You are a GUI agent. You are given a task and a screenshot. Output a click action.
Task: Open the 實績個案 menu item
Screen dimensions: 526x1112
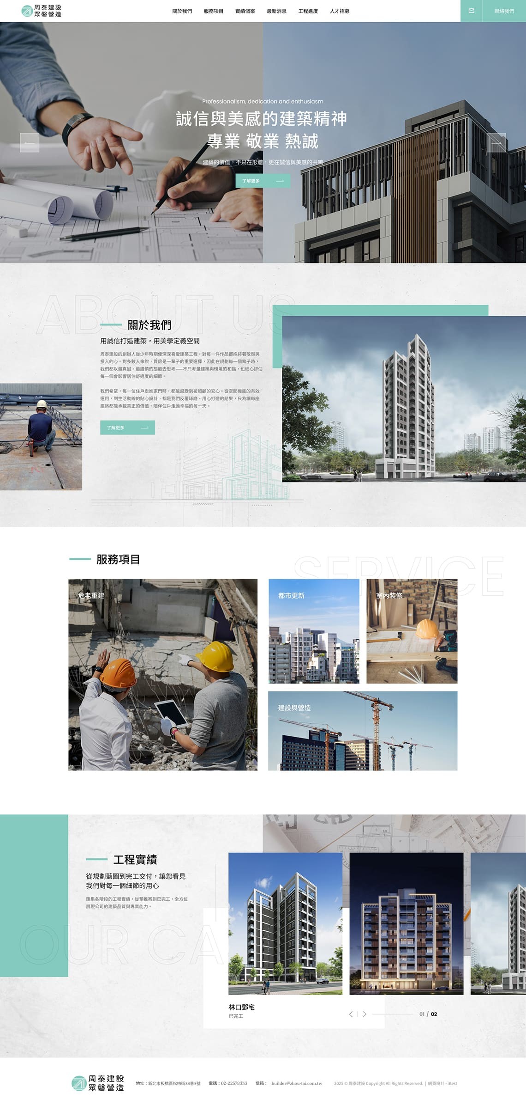[245, 11]
